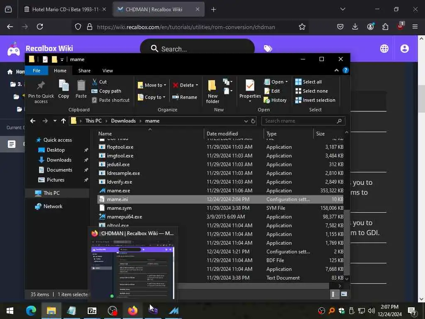
Task: Open Recalbox Wiki language globe
Action: pyautogui.click(x=384, y=49)
